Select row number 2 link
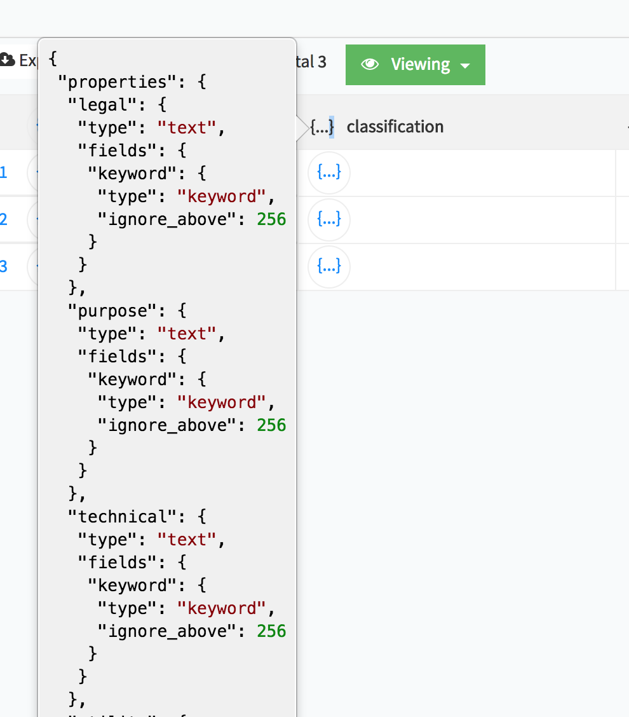 point(4,219)
